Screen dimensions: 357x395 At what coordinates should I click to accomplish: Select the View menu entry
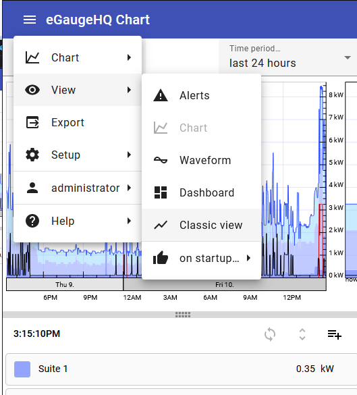click(x=78, y=90)
